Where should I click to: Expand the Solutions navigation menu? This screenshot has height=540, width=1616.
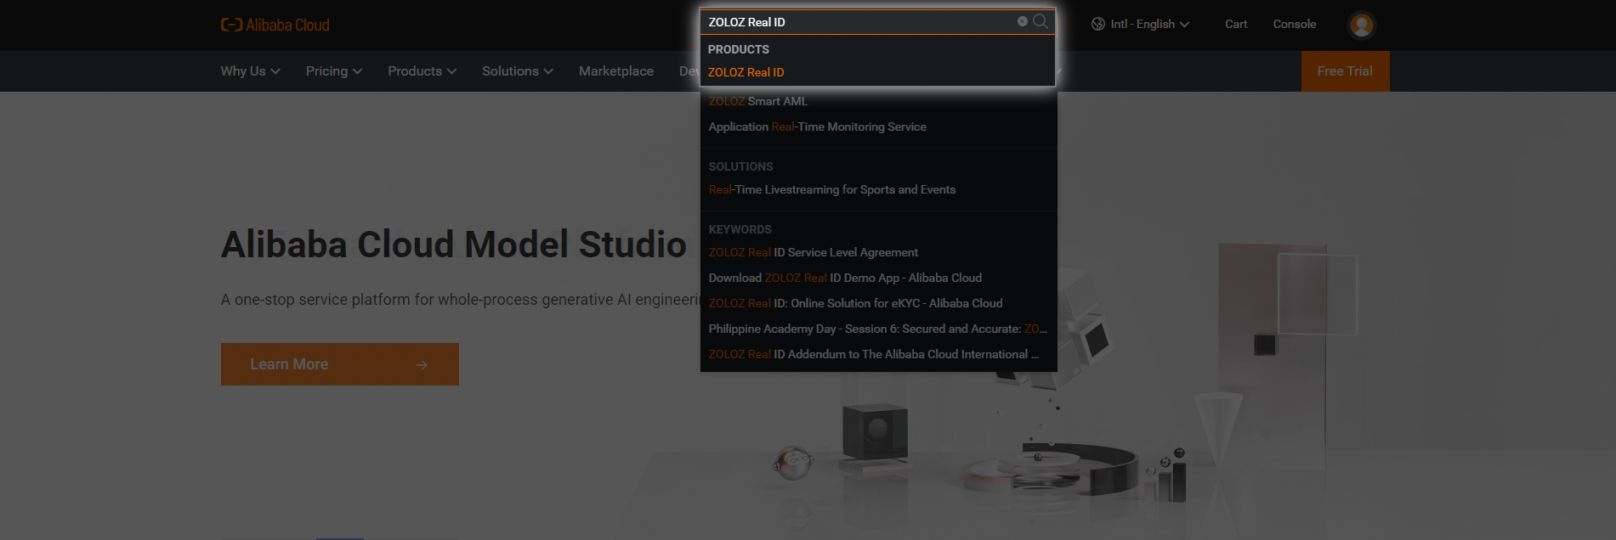[x=518, y=71]
